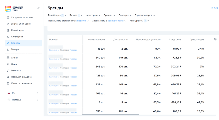219x120 pixels.
Task: Sort by Кол-во товаров column header
Action: tap(96, 40)
